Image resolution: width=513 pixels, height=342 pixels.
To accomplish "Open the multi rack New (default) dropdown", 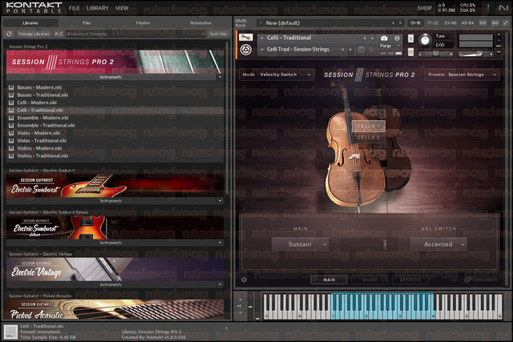I will pyautogui.click(x=261, y=23).
